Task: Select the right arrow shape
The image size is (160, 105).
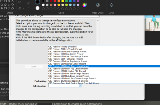Action: pyautogui.click(x=5, y=5)
